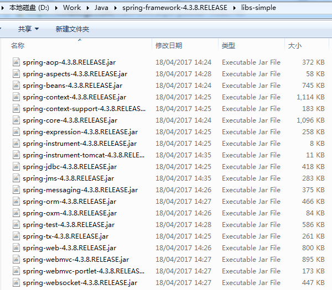Select spring-core-4.3.8.RELEASE.jar file name
Screen dimensions: 332x290
coord(70,120)
